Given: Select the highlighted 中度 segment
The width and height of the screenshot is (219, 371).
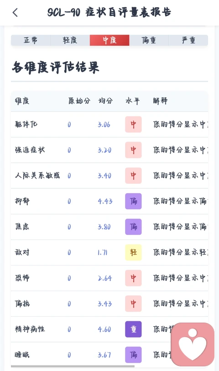Looking at the screenshot, I should (x=109, y=40).
